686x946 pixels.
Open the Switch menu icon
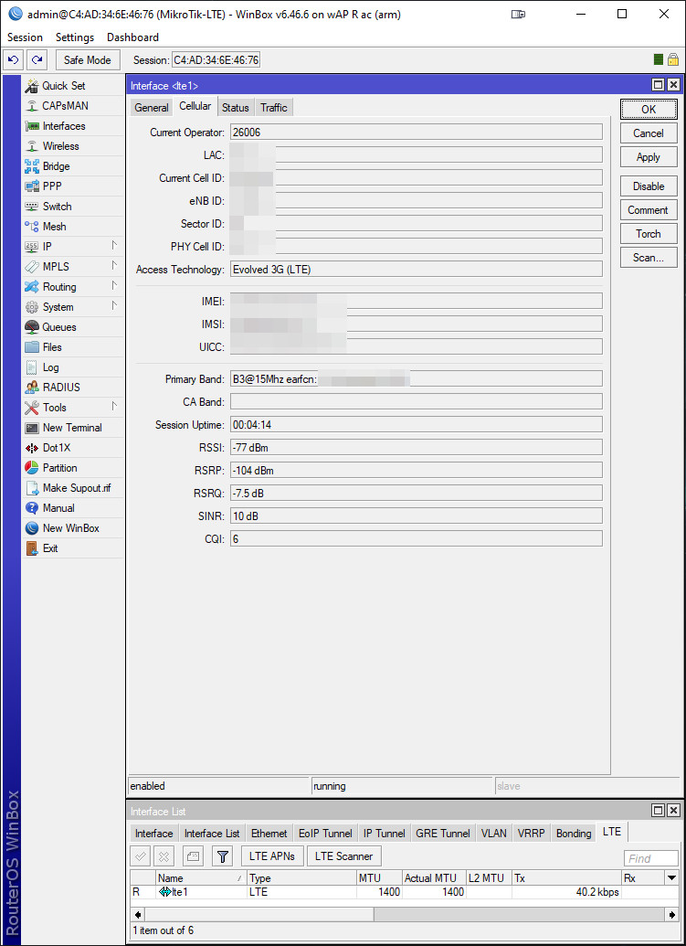(x=31, y=207)
